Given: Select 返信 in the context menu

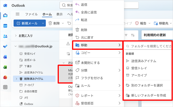Looking at the screenshot, I should (x=98, y=5).
